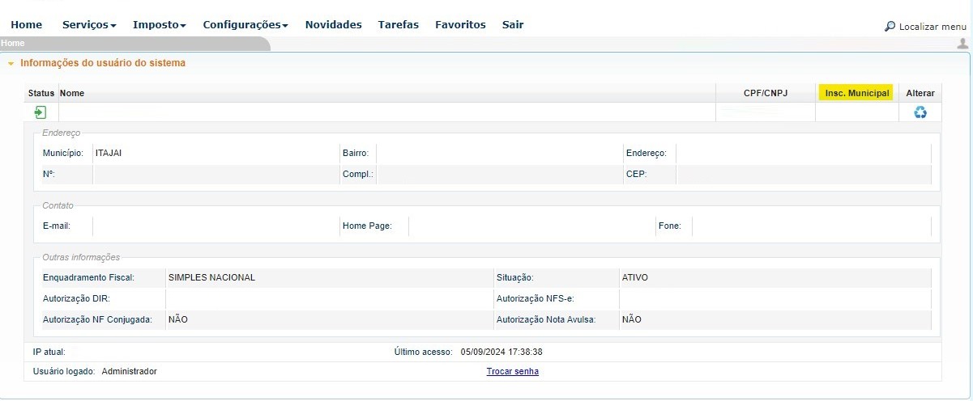Image resolution: width=973 pixels, height=401 pixels.
Task: Open the Imposto dropdown menu
Action: point(160,25)
